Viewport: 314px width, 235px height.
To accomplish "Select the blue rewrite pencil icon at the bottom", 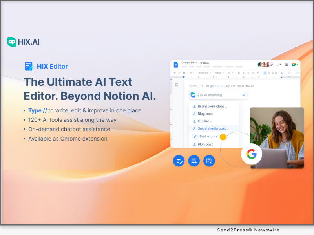I will click(179, 161).
